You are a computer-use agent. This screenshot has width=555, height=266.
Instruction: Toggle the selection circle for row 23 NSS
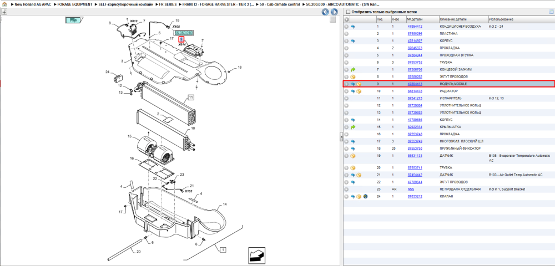tap(346, 190)
